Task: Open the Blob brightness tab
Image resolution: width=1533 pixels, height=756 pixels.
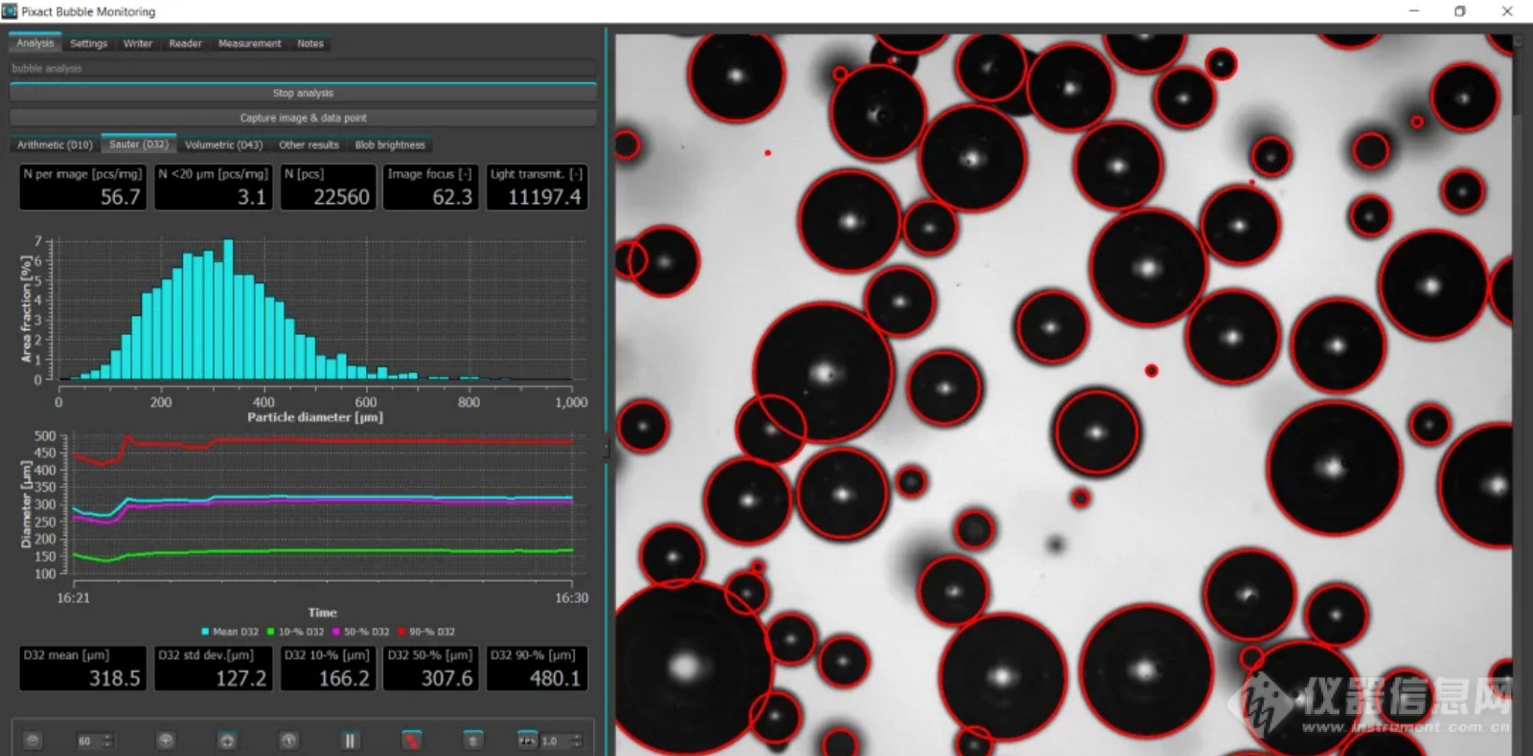Action: (390, 145)
